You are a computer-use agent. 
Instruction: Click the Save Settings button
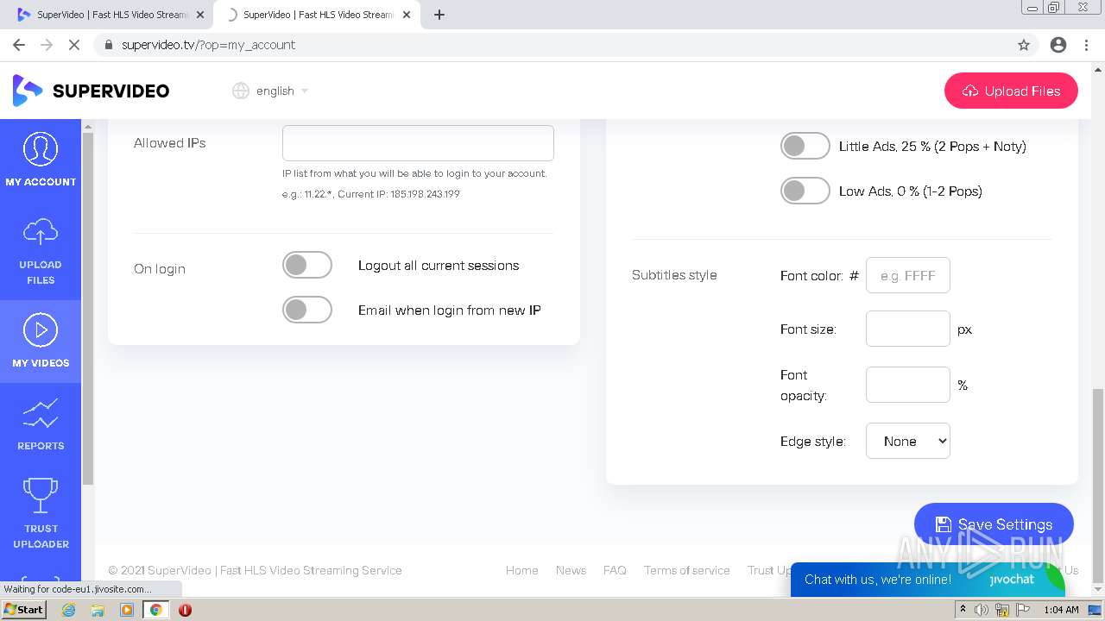tap(994, 524)
